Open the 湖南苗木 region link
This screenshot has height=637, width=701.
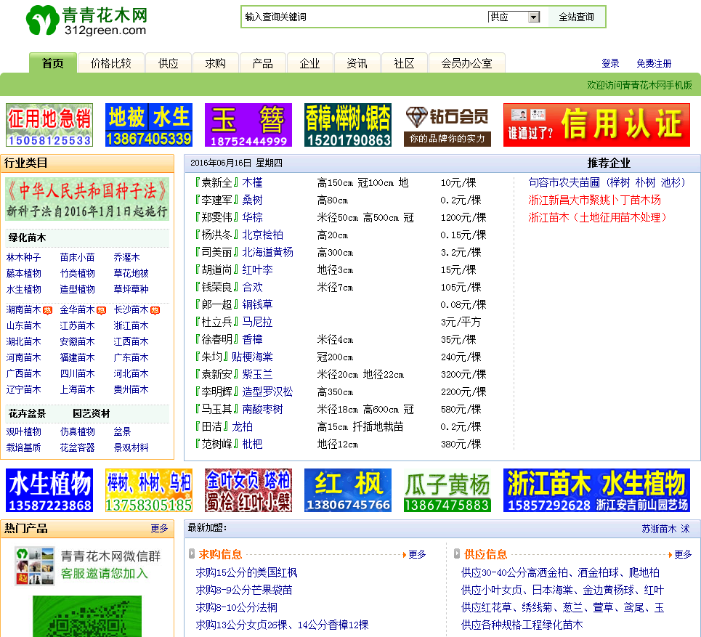pyautogui.click(x=24, y=309)
